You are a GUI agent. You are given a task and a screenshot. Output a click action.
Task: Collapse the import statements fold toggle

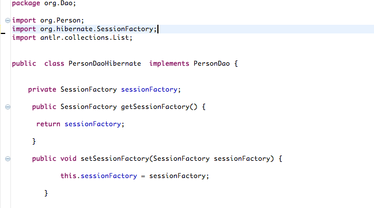coord(7,21)
